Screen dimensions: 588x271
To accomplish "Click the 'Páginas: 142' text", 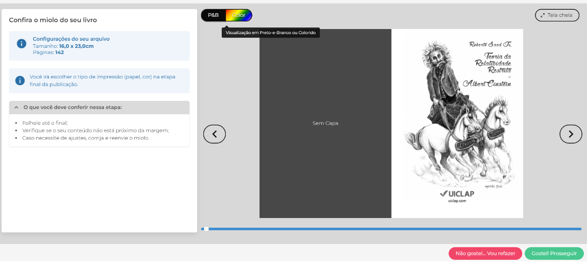I will pyautogui.click(x=49, y=52).
